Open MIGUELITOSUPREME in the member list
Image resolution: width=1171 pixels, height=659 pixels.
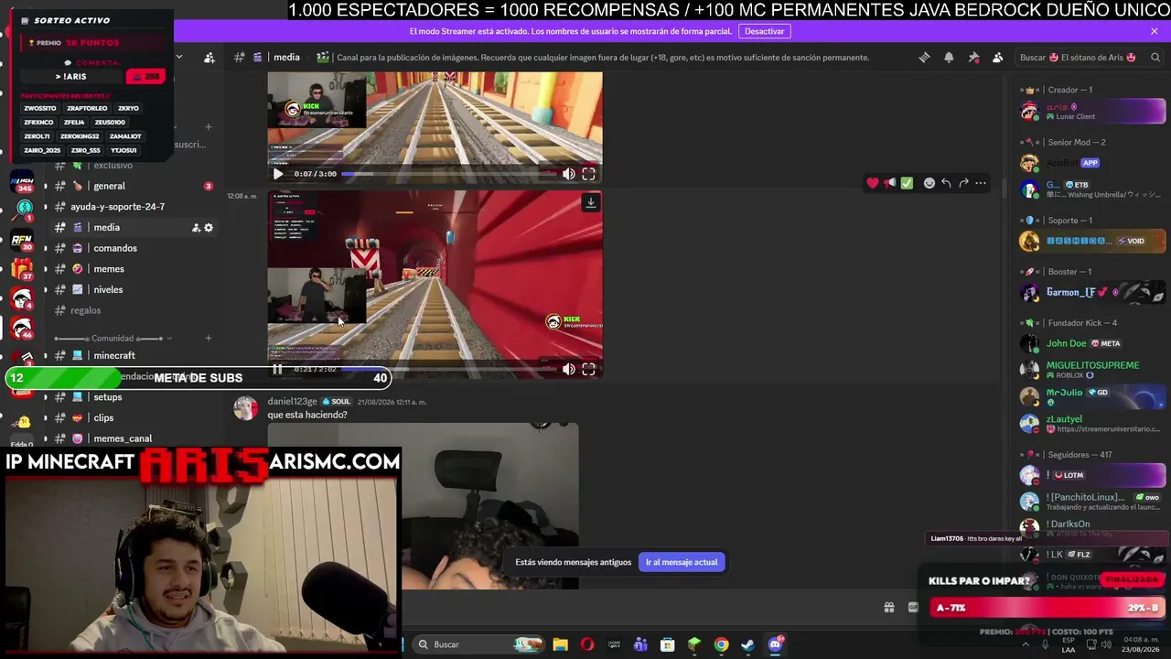point(1092,370)
